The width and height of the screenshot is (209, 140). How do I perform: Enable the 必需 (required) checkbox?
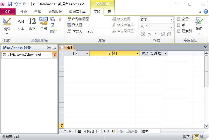[x=179, y=19]
